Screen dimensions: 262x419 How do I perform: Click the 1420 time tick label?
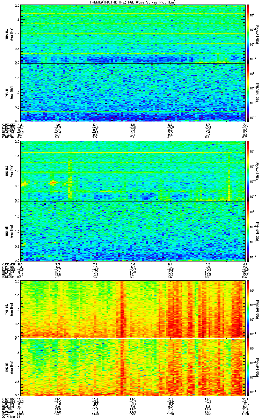click(58, 414)
